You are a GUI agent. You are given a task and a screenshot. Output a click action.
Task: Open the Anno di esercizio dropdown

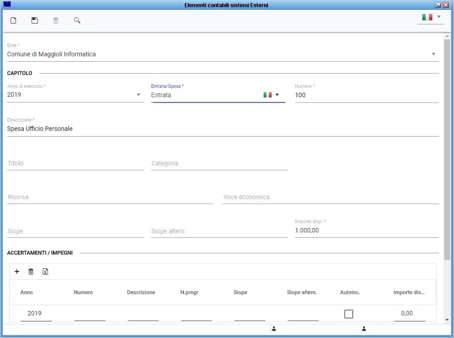tap(138, 94)
